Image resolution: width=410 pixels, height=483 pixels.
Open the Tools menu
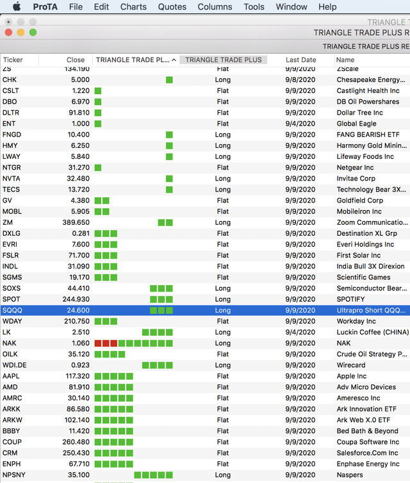(x=254, y=7)
